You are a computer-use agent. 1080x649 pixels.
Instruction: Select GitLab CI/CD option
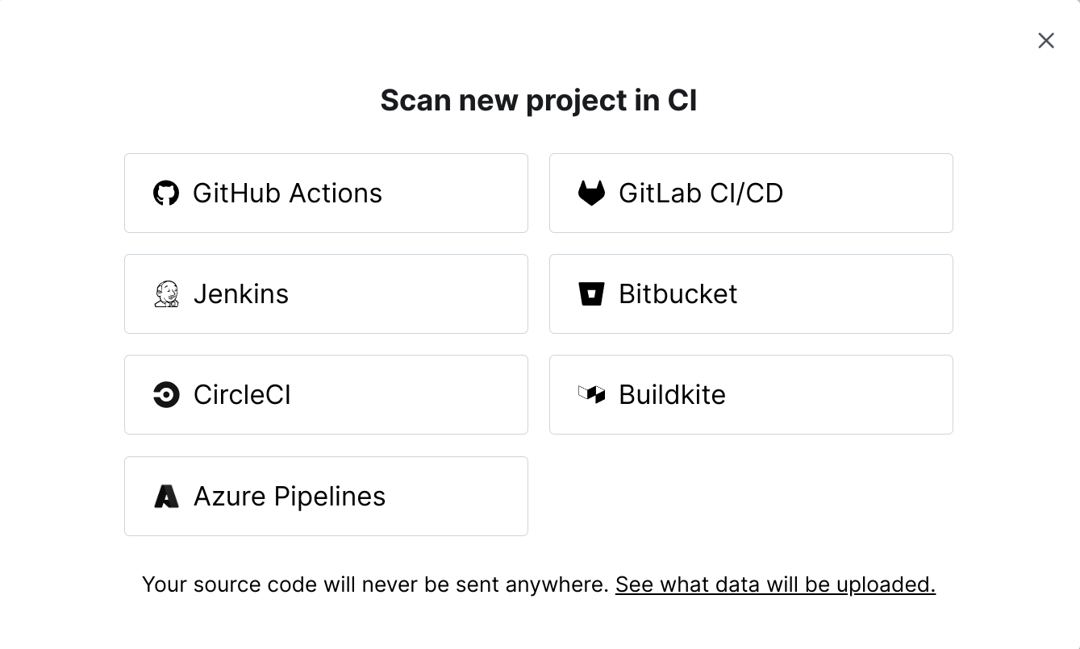(751, 193)
